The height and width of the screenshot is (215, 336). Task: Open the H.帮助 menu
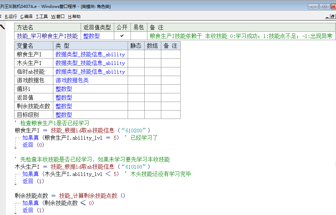[74, 16]
